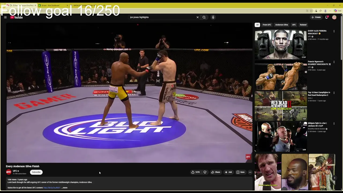Open the Midgets fight in a bar thumbnail
Screen dimensions: 343x193
coord(281,137)
